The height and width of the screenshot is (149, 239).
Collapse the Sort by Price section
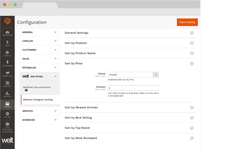[x=191, y=64]
